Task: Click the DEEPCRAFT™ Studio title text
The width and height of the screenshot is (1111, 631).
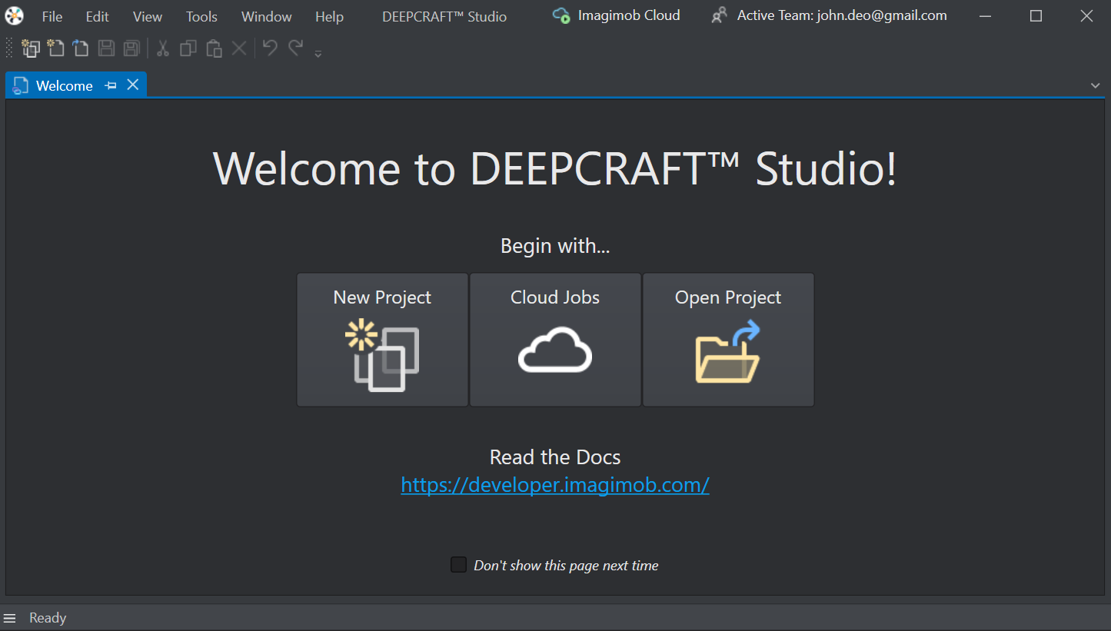Action: (x=444, y=16)
